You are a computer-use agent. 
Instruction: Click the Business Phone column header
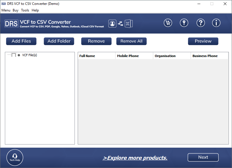pos(210,56)
